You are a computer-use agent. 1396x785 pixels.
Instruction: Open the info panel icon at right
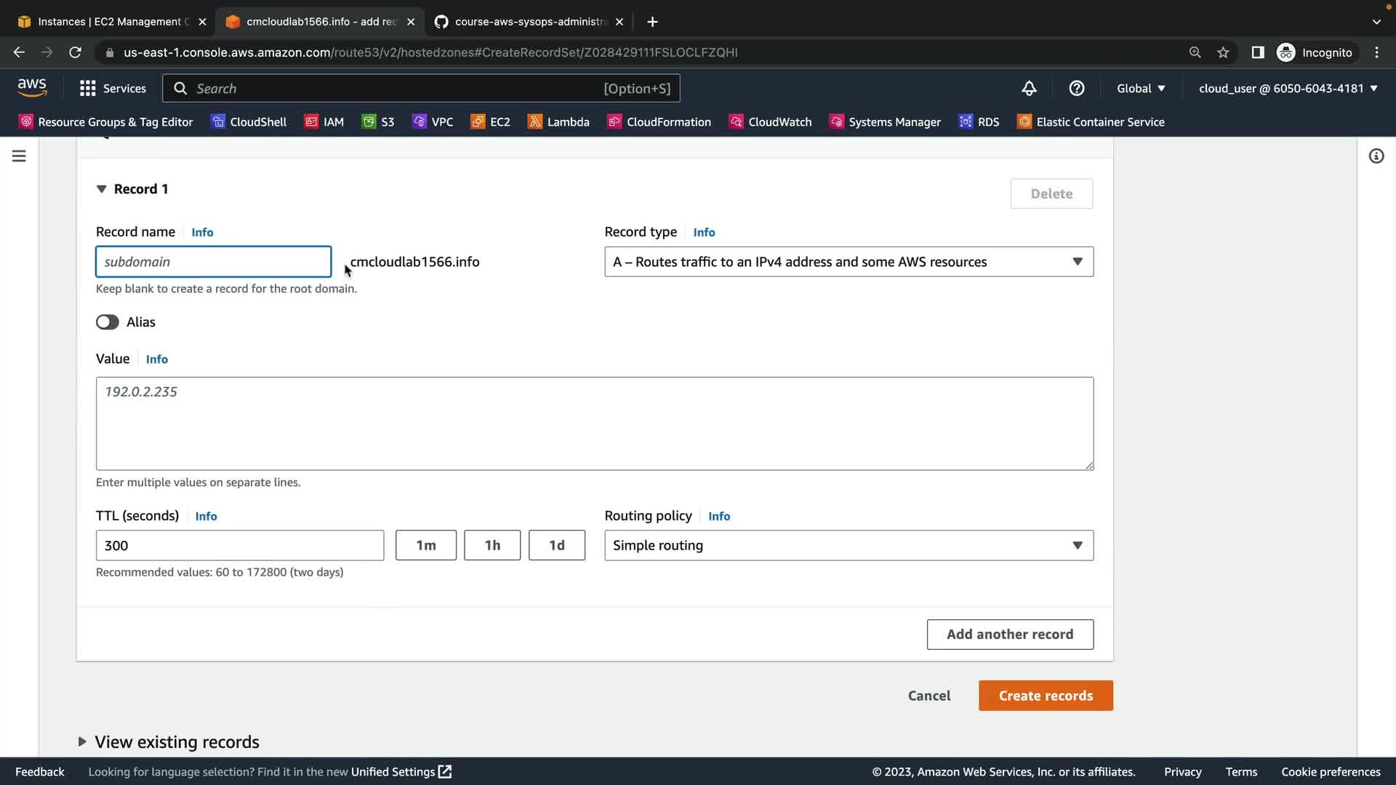pos(1376,156)
